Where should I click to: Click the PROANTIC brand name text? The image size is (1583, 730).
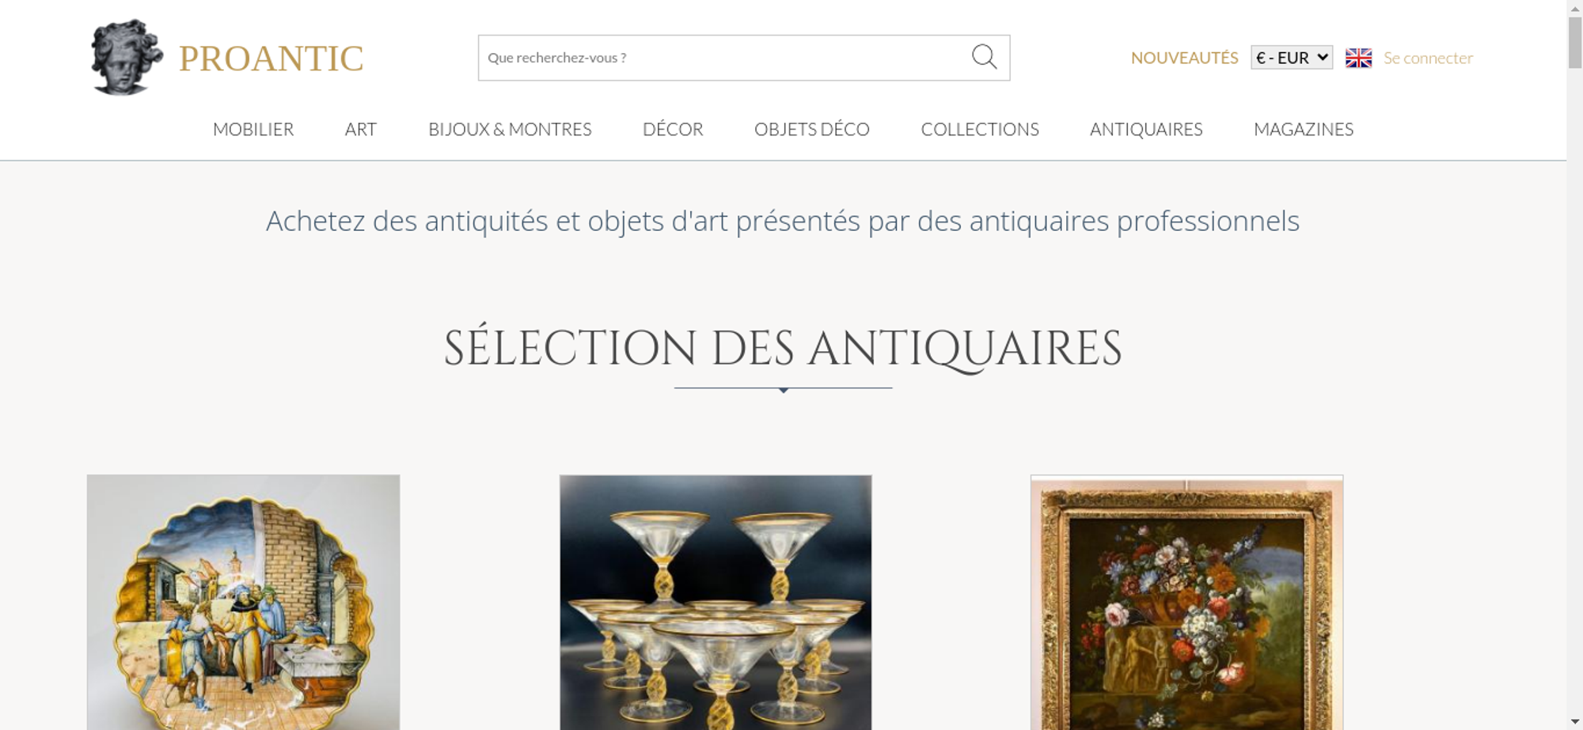tap(271, 59)
